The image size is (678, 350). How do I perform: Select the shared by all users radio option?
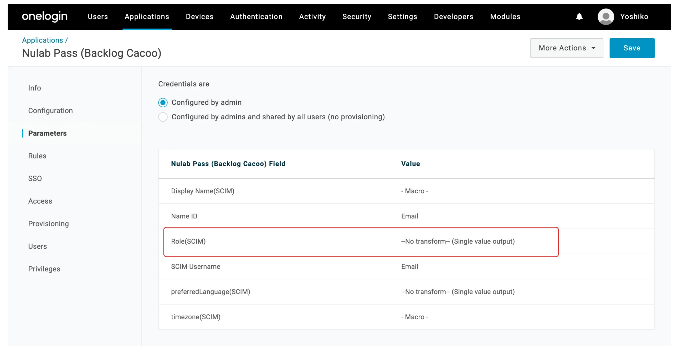pyautogui.click(x=163, y=117)
